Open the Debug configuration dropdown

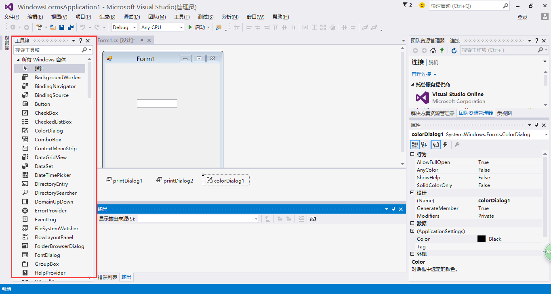(x=124, y=27)
